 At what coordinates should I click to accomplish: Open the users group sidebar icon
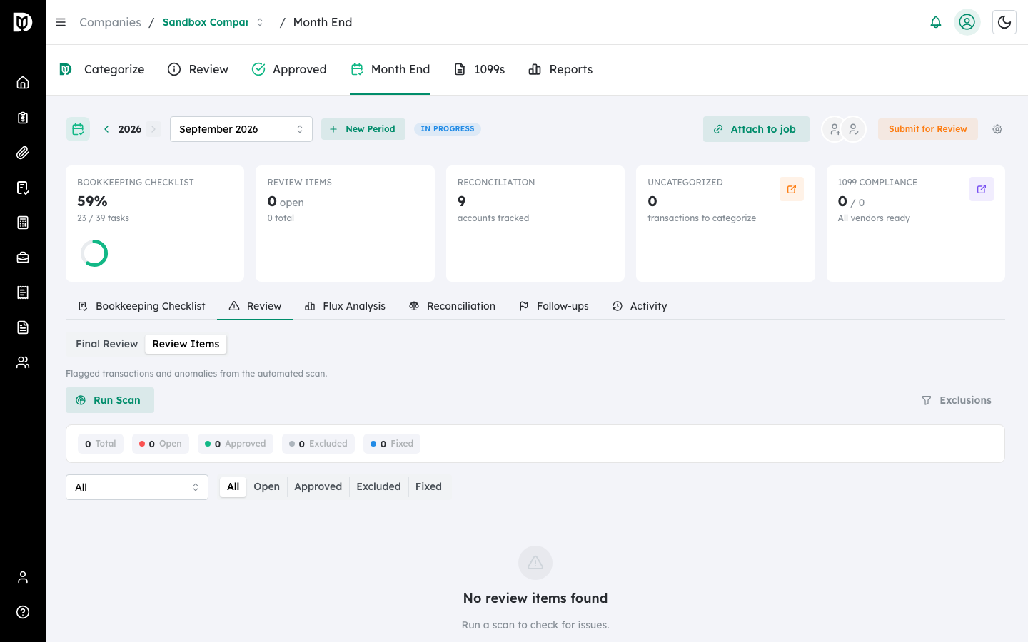pyautogui.click(x=23, y=362)
